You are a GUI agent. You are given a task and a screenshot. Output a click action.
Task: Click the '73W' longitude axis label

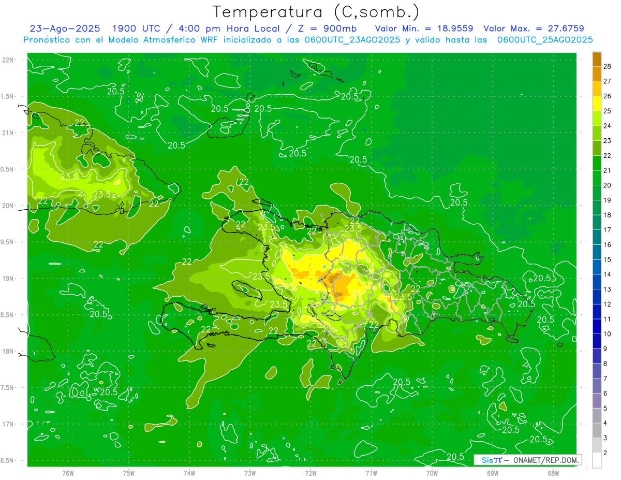pyautogui.click(x=250, y=473)
